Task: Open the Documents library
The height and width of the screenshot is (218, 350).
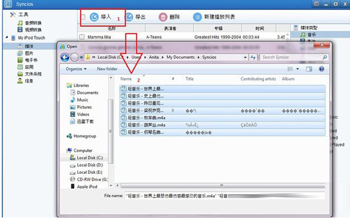Action: [84, 92]
